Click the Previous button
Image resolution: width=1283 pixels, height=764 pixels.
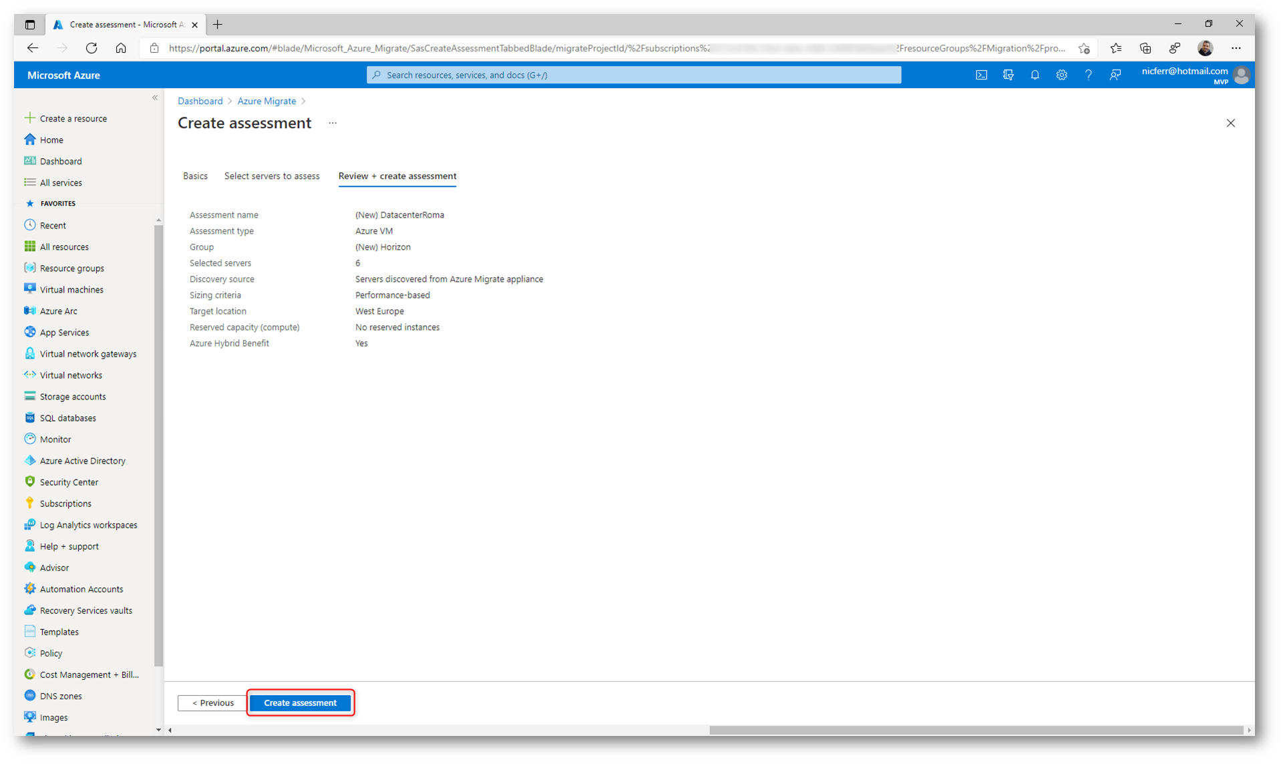212,703
